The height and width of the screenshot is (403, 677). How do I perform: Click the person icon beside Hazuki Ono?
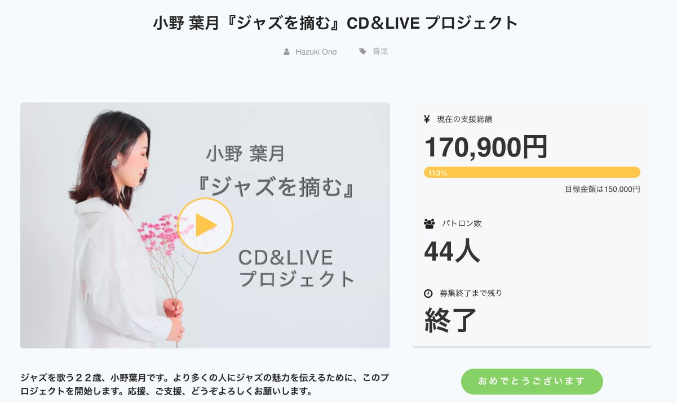pyautogui.click(x=287, y=52)
